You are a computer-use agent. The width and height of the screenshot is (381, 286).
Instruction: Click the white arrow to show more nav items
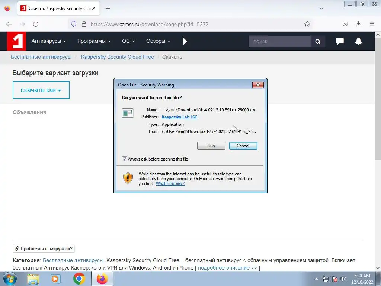coord(185,41)
